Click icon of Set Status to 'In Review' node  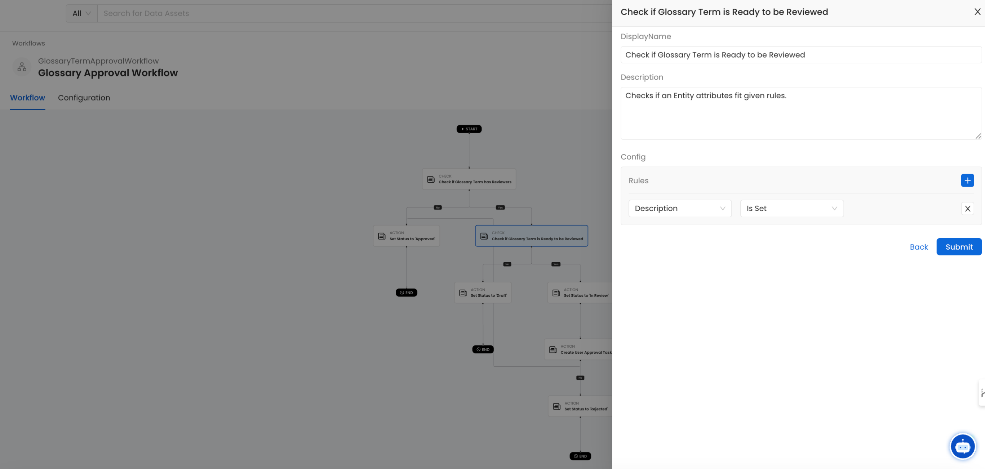[x=556, y=293]
